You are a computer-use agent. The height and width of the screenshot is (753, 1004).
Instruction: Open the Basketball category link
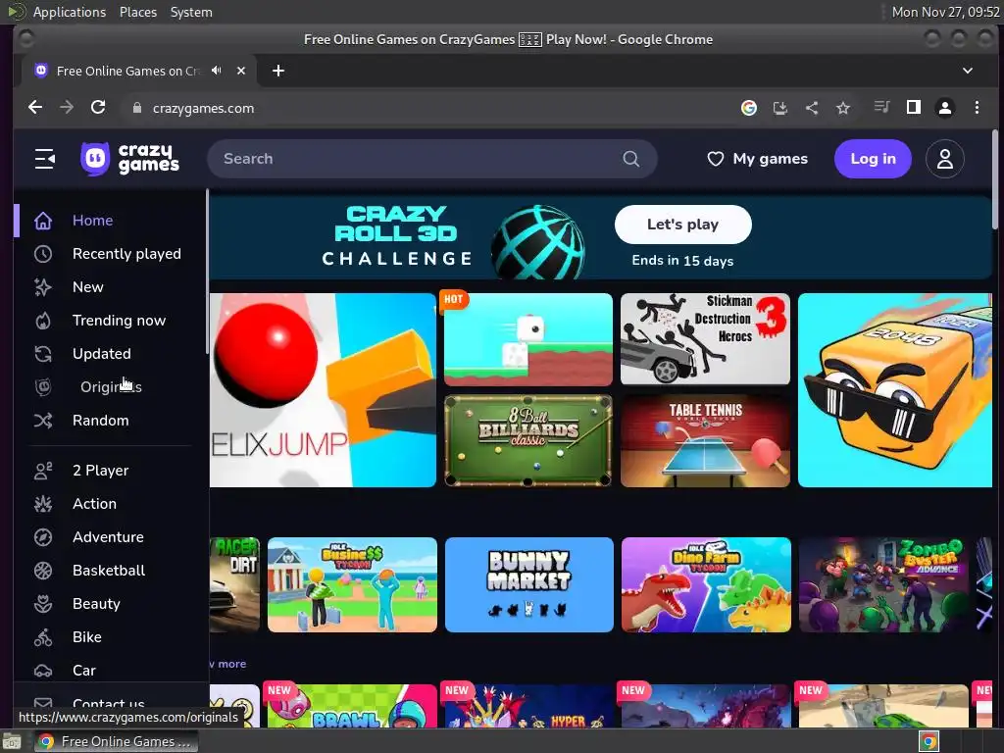coord(109,571)
